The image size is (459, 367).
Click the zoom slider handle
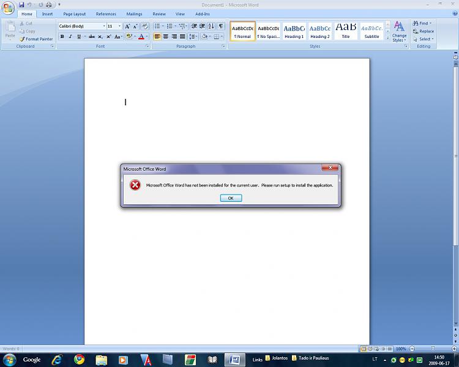(433, 349)
